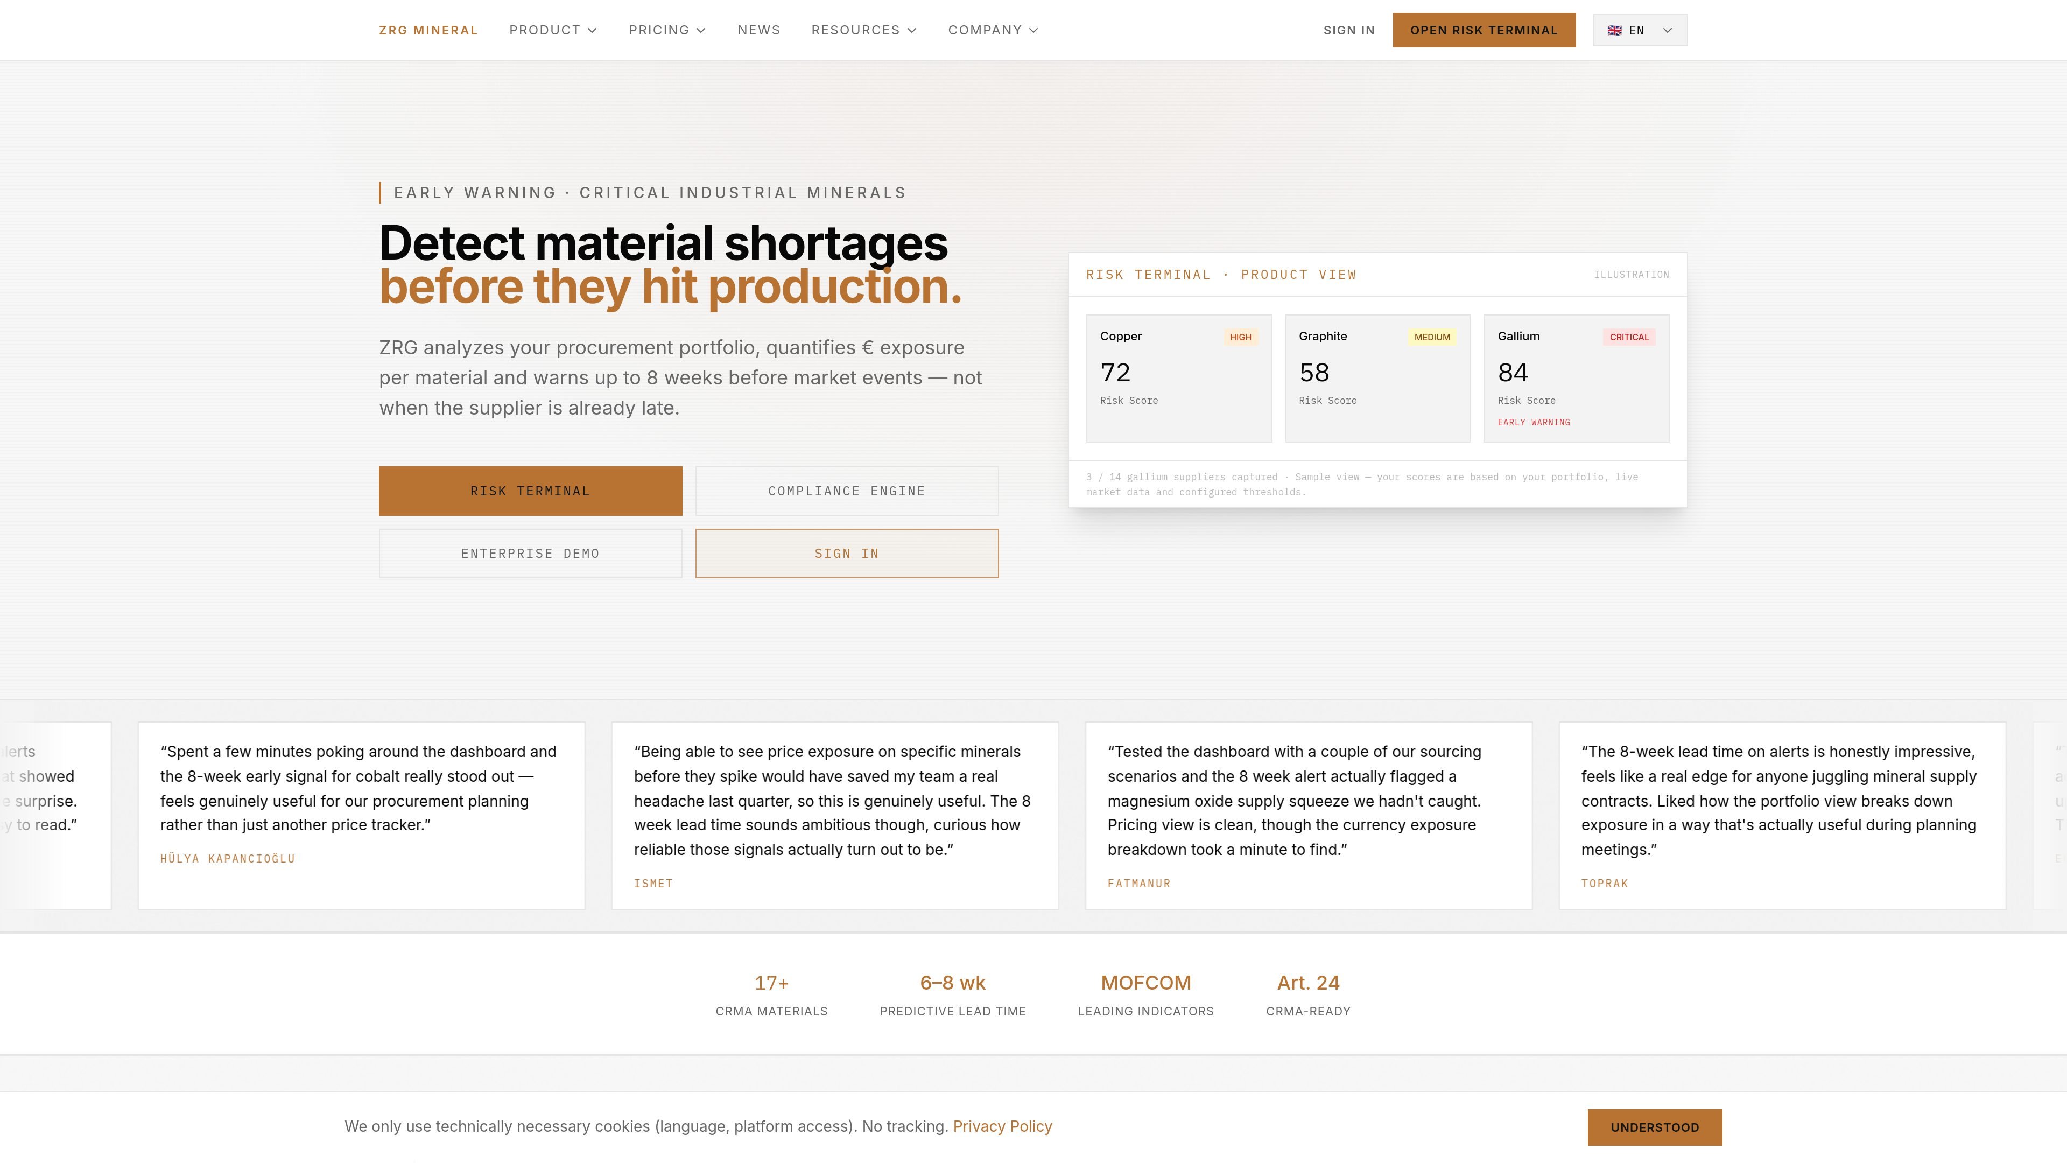Viewport: 2067px width, 1163px height.
Task: Click the CRITICAL badge on Gallium
Action: [x=1629, y=337]
